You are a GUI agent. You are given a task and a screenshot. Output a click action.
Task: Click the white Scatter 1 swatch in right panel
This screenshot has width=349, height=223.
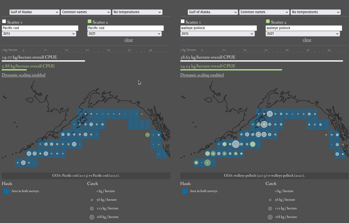(x=183, y=22)
